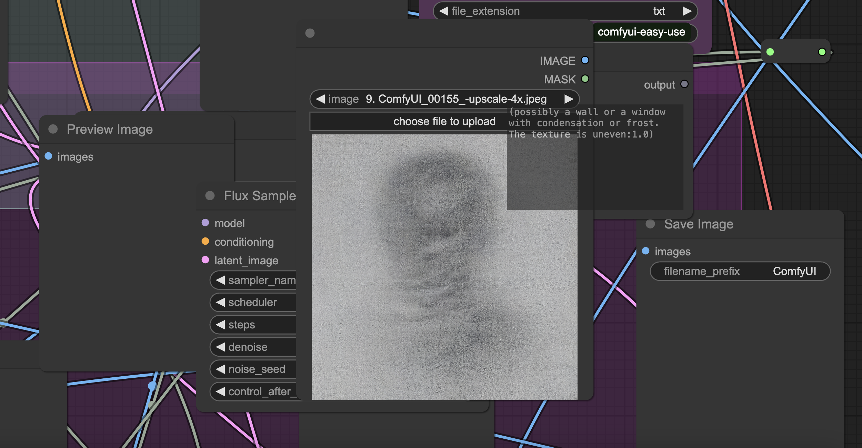This screenshot has width=862, height=448.
Task: Decrease the denoise value arrow
Action: tap(220, 347)
